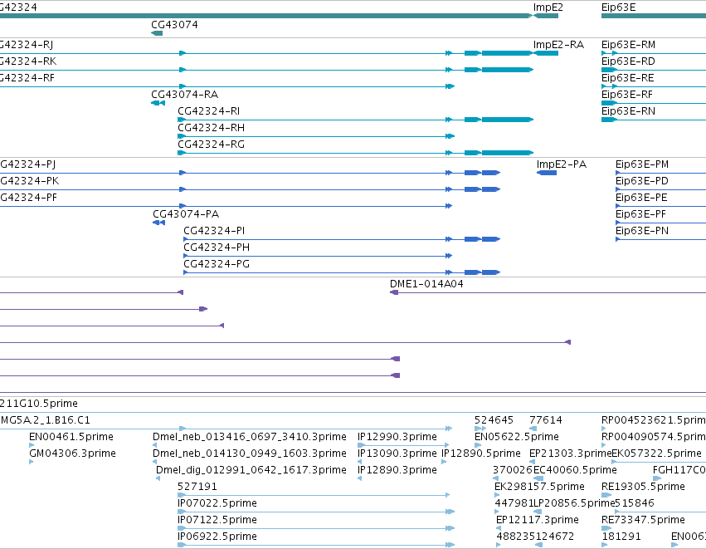This screenshot has height=549, width=706.
Task: Click IP12890.5prime EST label
Action: [481, 453]
